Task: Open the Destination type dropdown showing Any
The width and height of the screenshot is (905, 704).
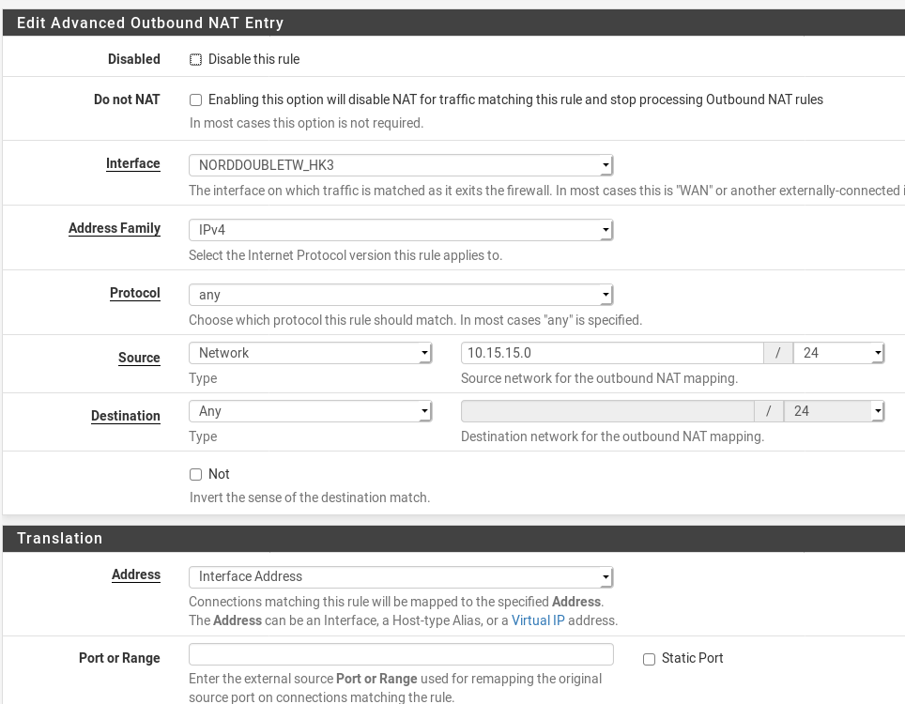Action: point(310,410)
